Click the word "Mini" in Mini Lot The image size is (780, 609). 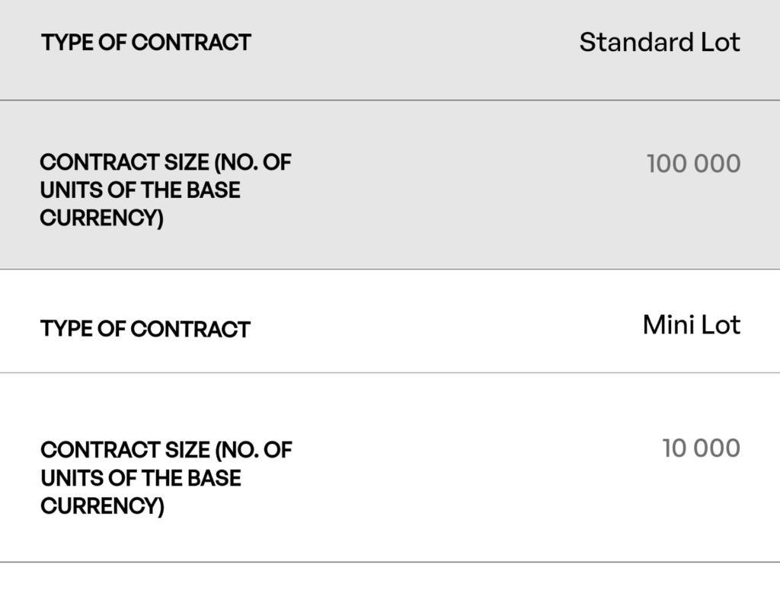pos(668,326)
